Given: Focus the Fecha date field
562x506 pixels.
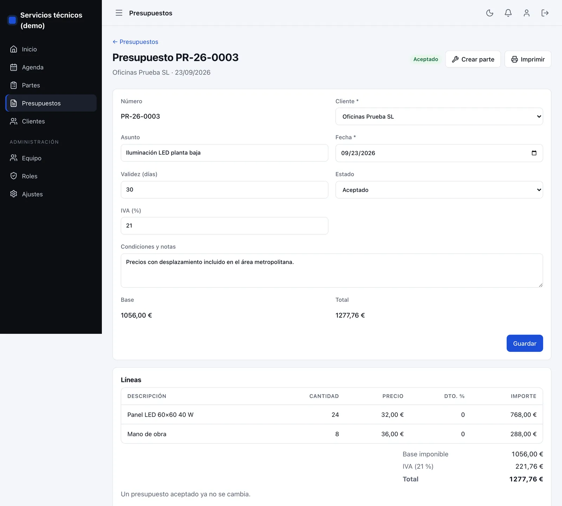Looking at the screenshot, I should [x=439, y=153].
